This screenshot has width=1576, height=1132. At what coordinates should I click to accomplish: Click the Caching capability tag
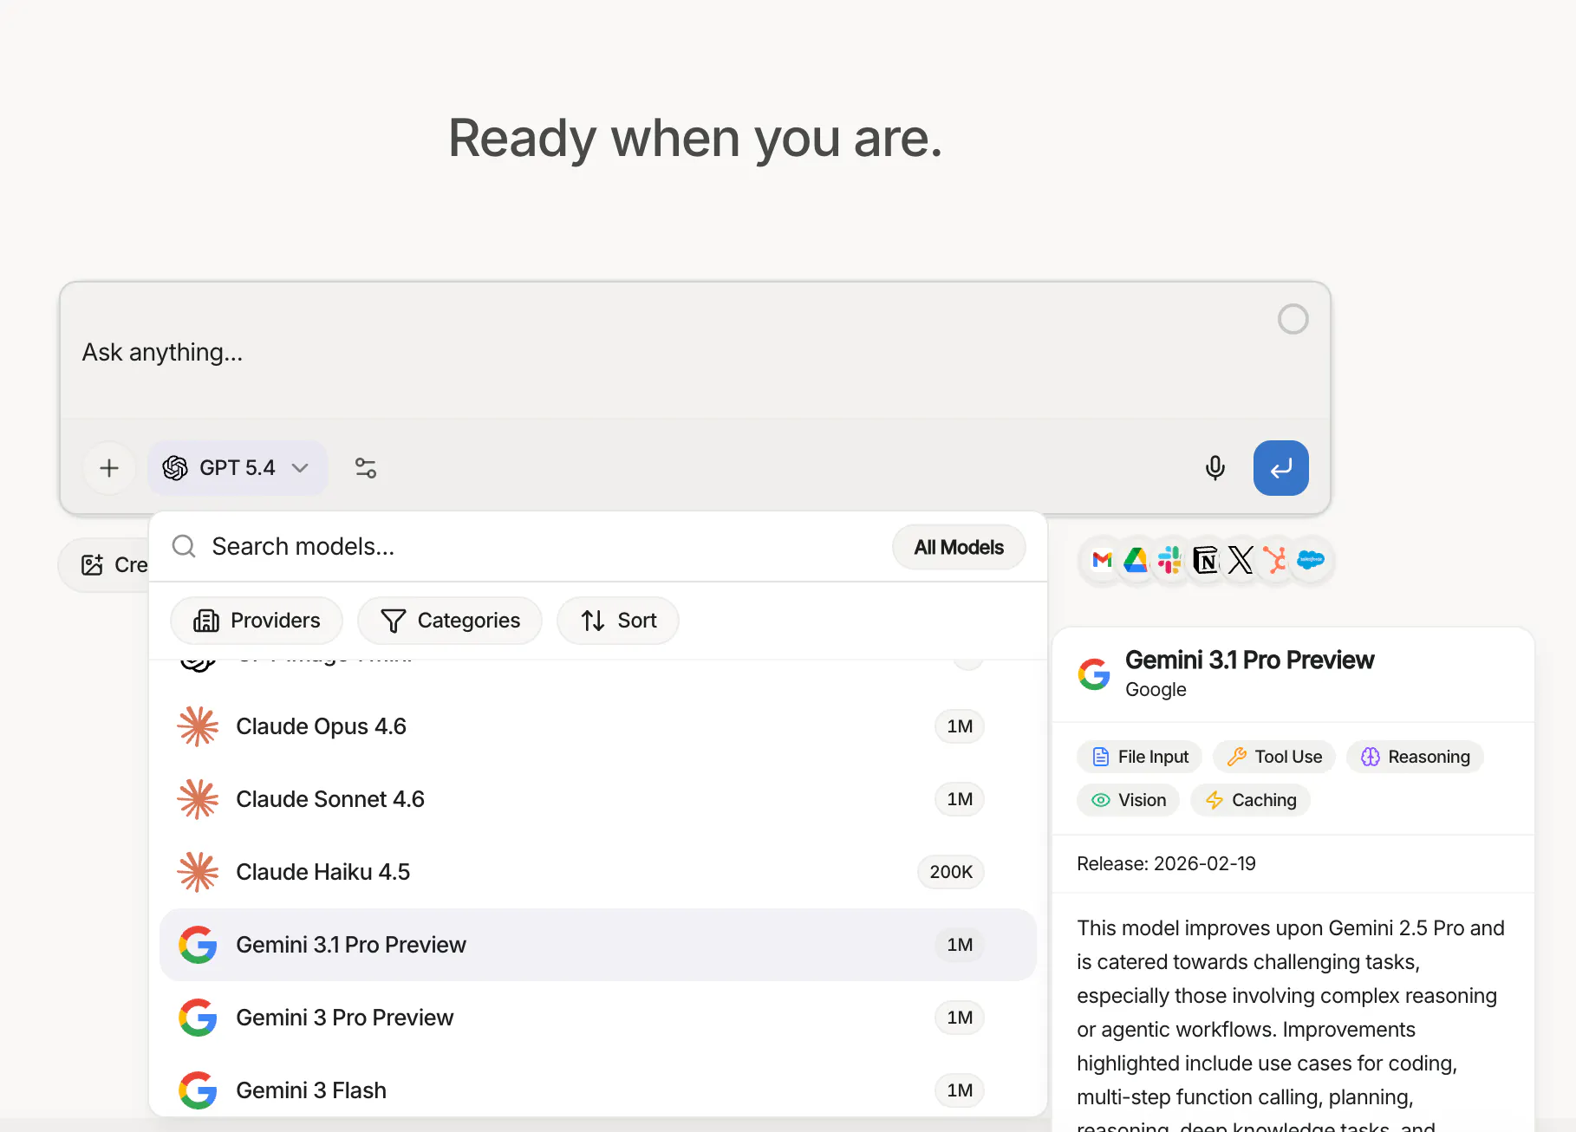(1251, 800)
